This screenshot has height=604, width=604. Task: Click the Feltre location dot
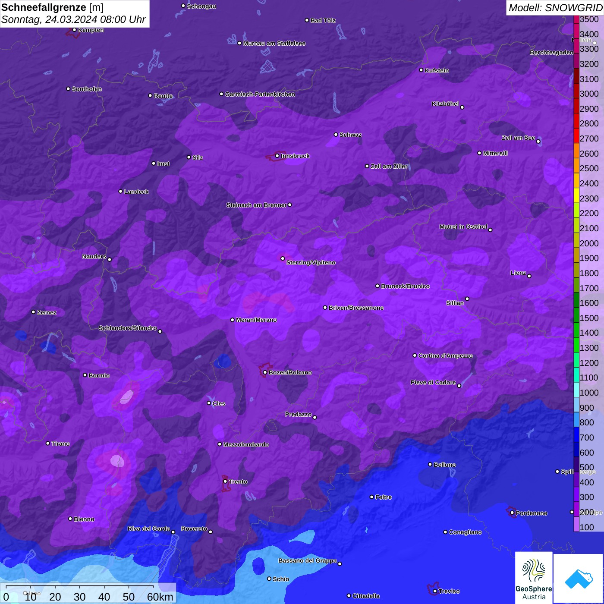[372, 497]
